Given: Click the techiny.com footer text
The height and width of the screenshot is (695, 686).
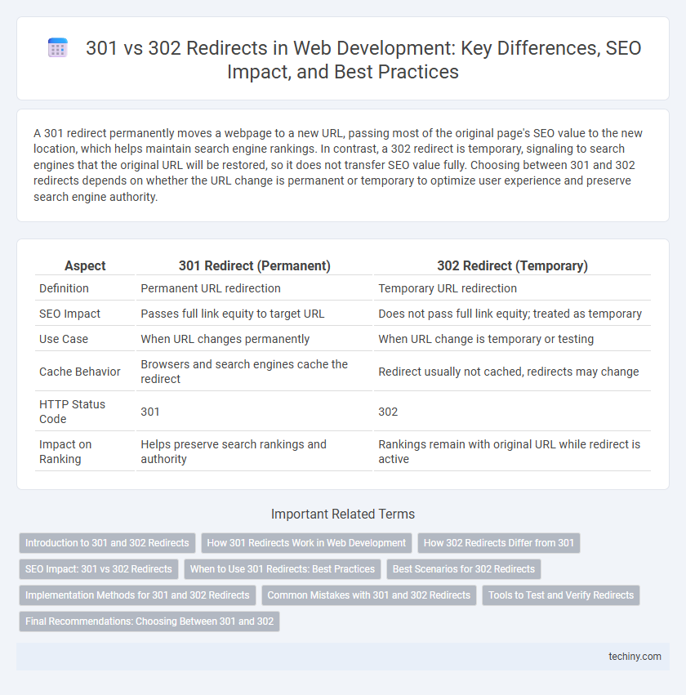Looking at the screenshot, I should coord(635,657).
